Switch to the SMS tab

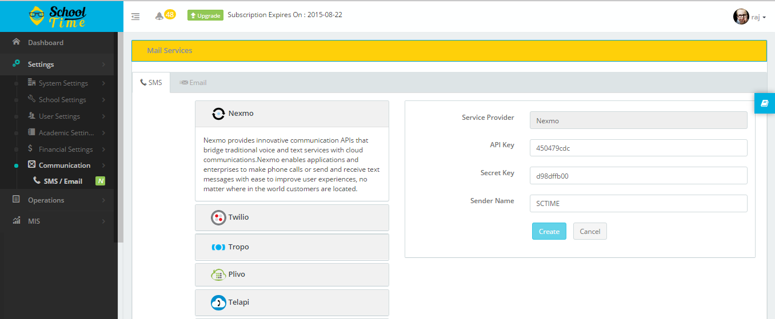point(151,83)
